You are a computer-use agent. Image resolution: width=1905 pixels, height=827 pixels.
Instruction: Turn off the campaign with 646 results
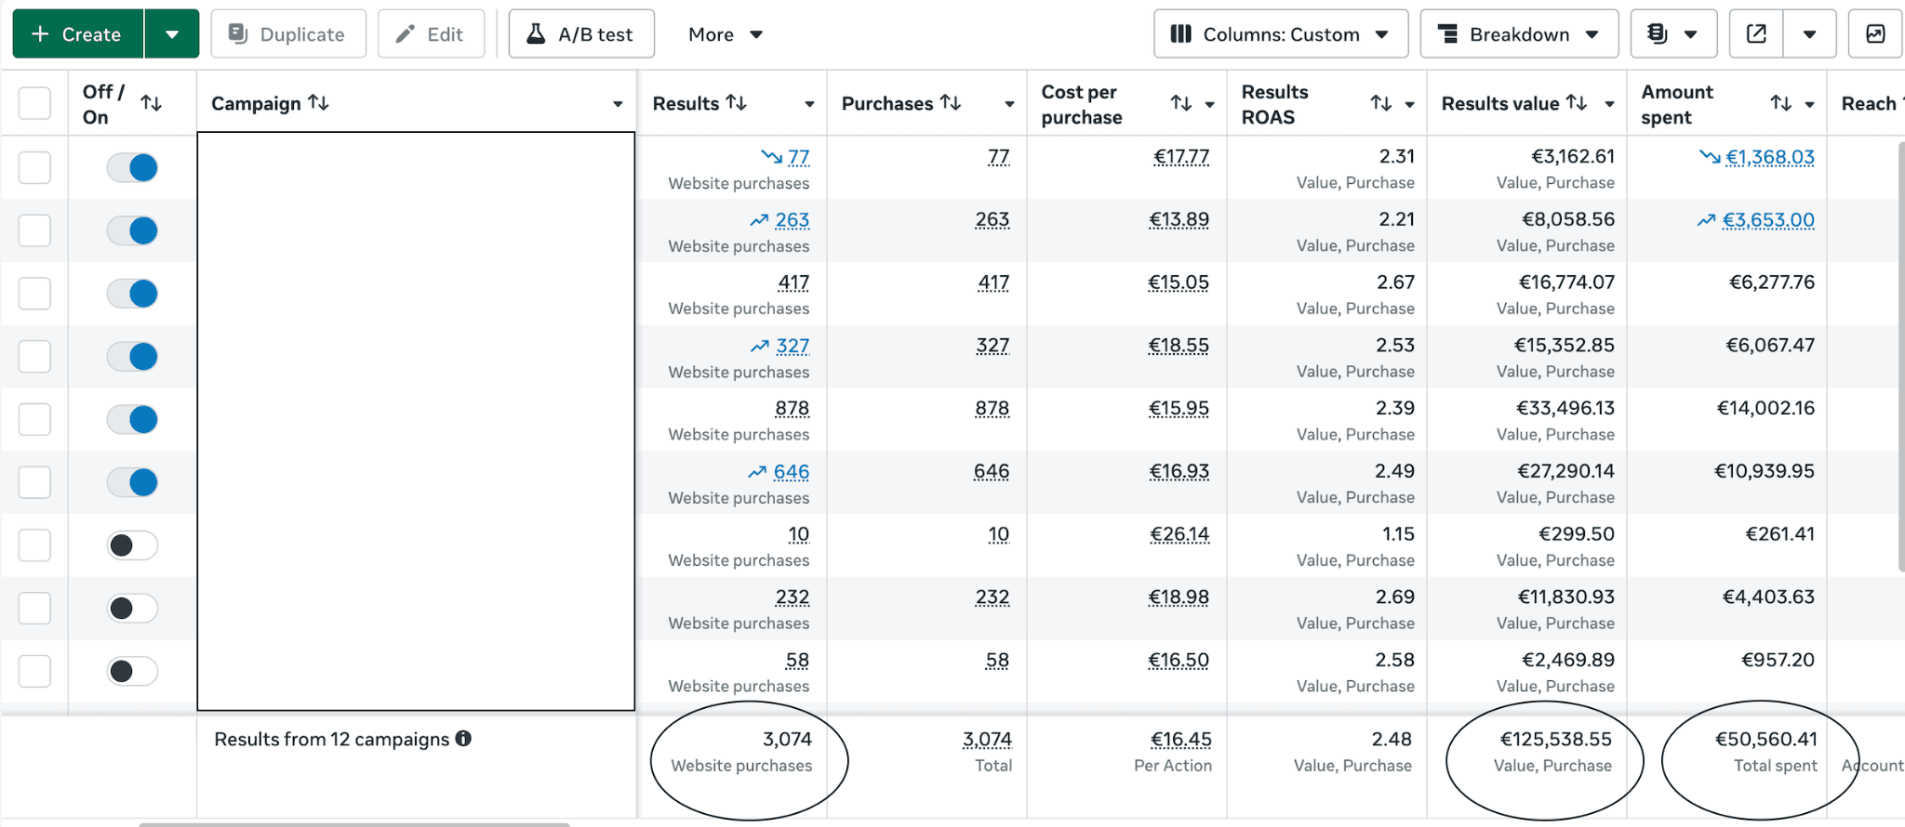(x=132, y=482)
